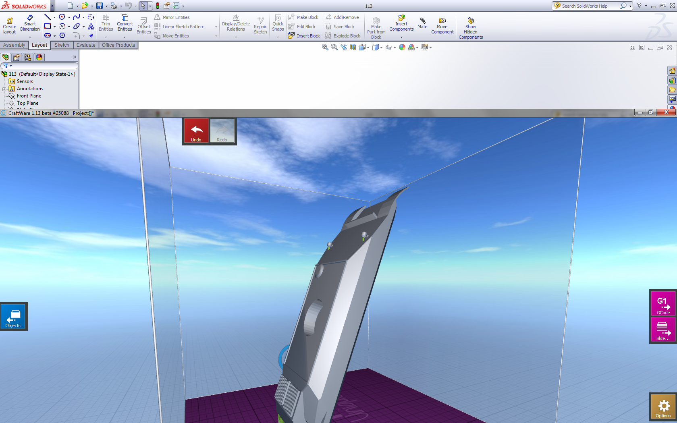Switch to the DisplayManager tab icon

pyautogui.click(x=39, y=57)
